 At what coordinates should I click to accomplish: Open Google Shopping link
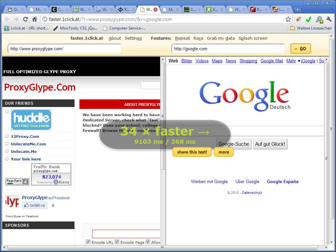[248, 61]
